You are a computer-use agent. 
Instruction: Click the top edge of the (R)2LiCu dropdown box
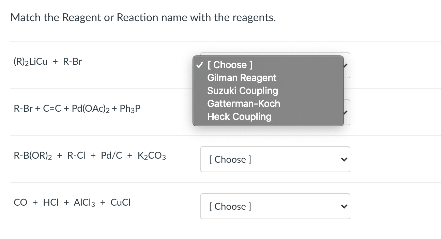273,53
